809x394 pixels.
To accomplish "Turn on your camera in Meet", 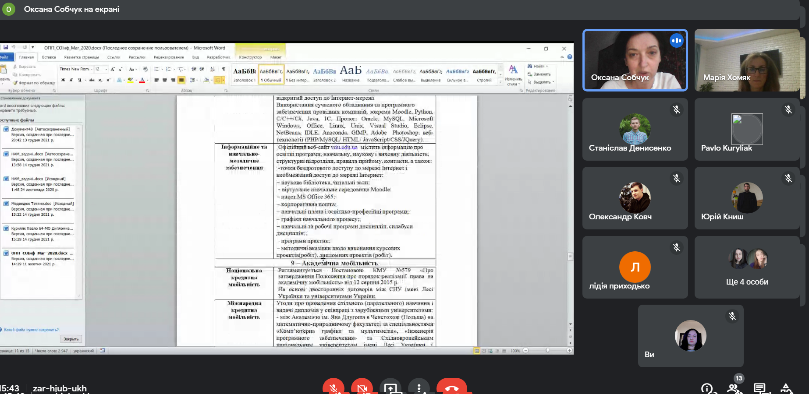I will coord(362,387).
